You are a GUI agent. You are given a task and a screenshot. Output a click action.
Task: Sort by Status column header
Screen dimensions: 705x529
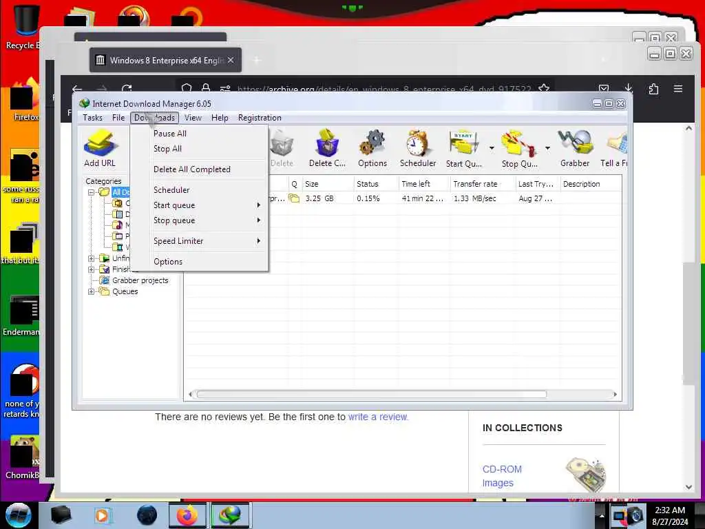click(x=376, y=184)
